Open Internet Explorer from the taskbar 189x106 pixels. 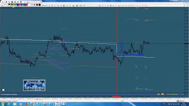point(9,104)
